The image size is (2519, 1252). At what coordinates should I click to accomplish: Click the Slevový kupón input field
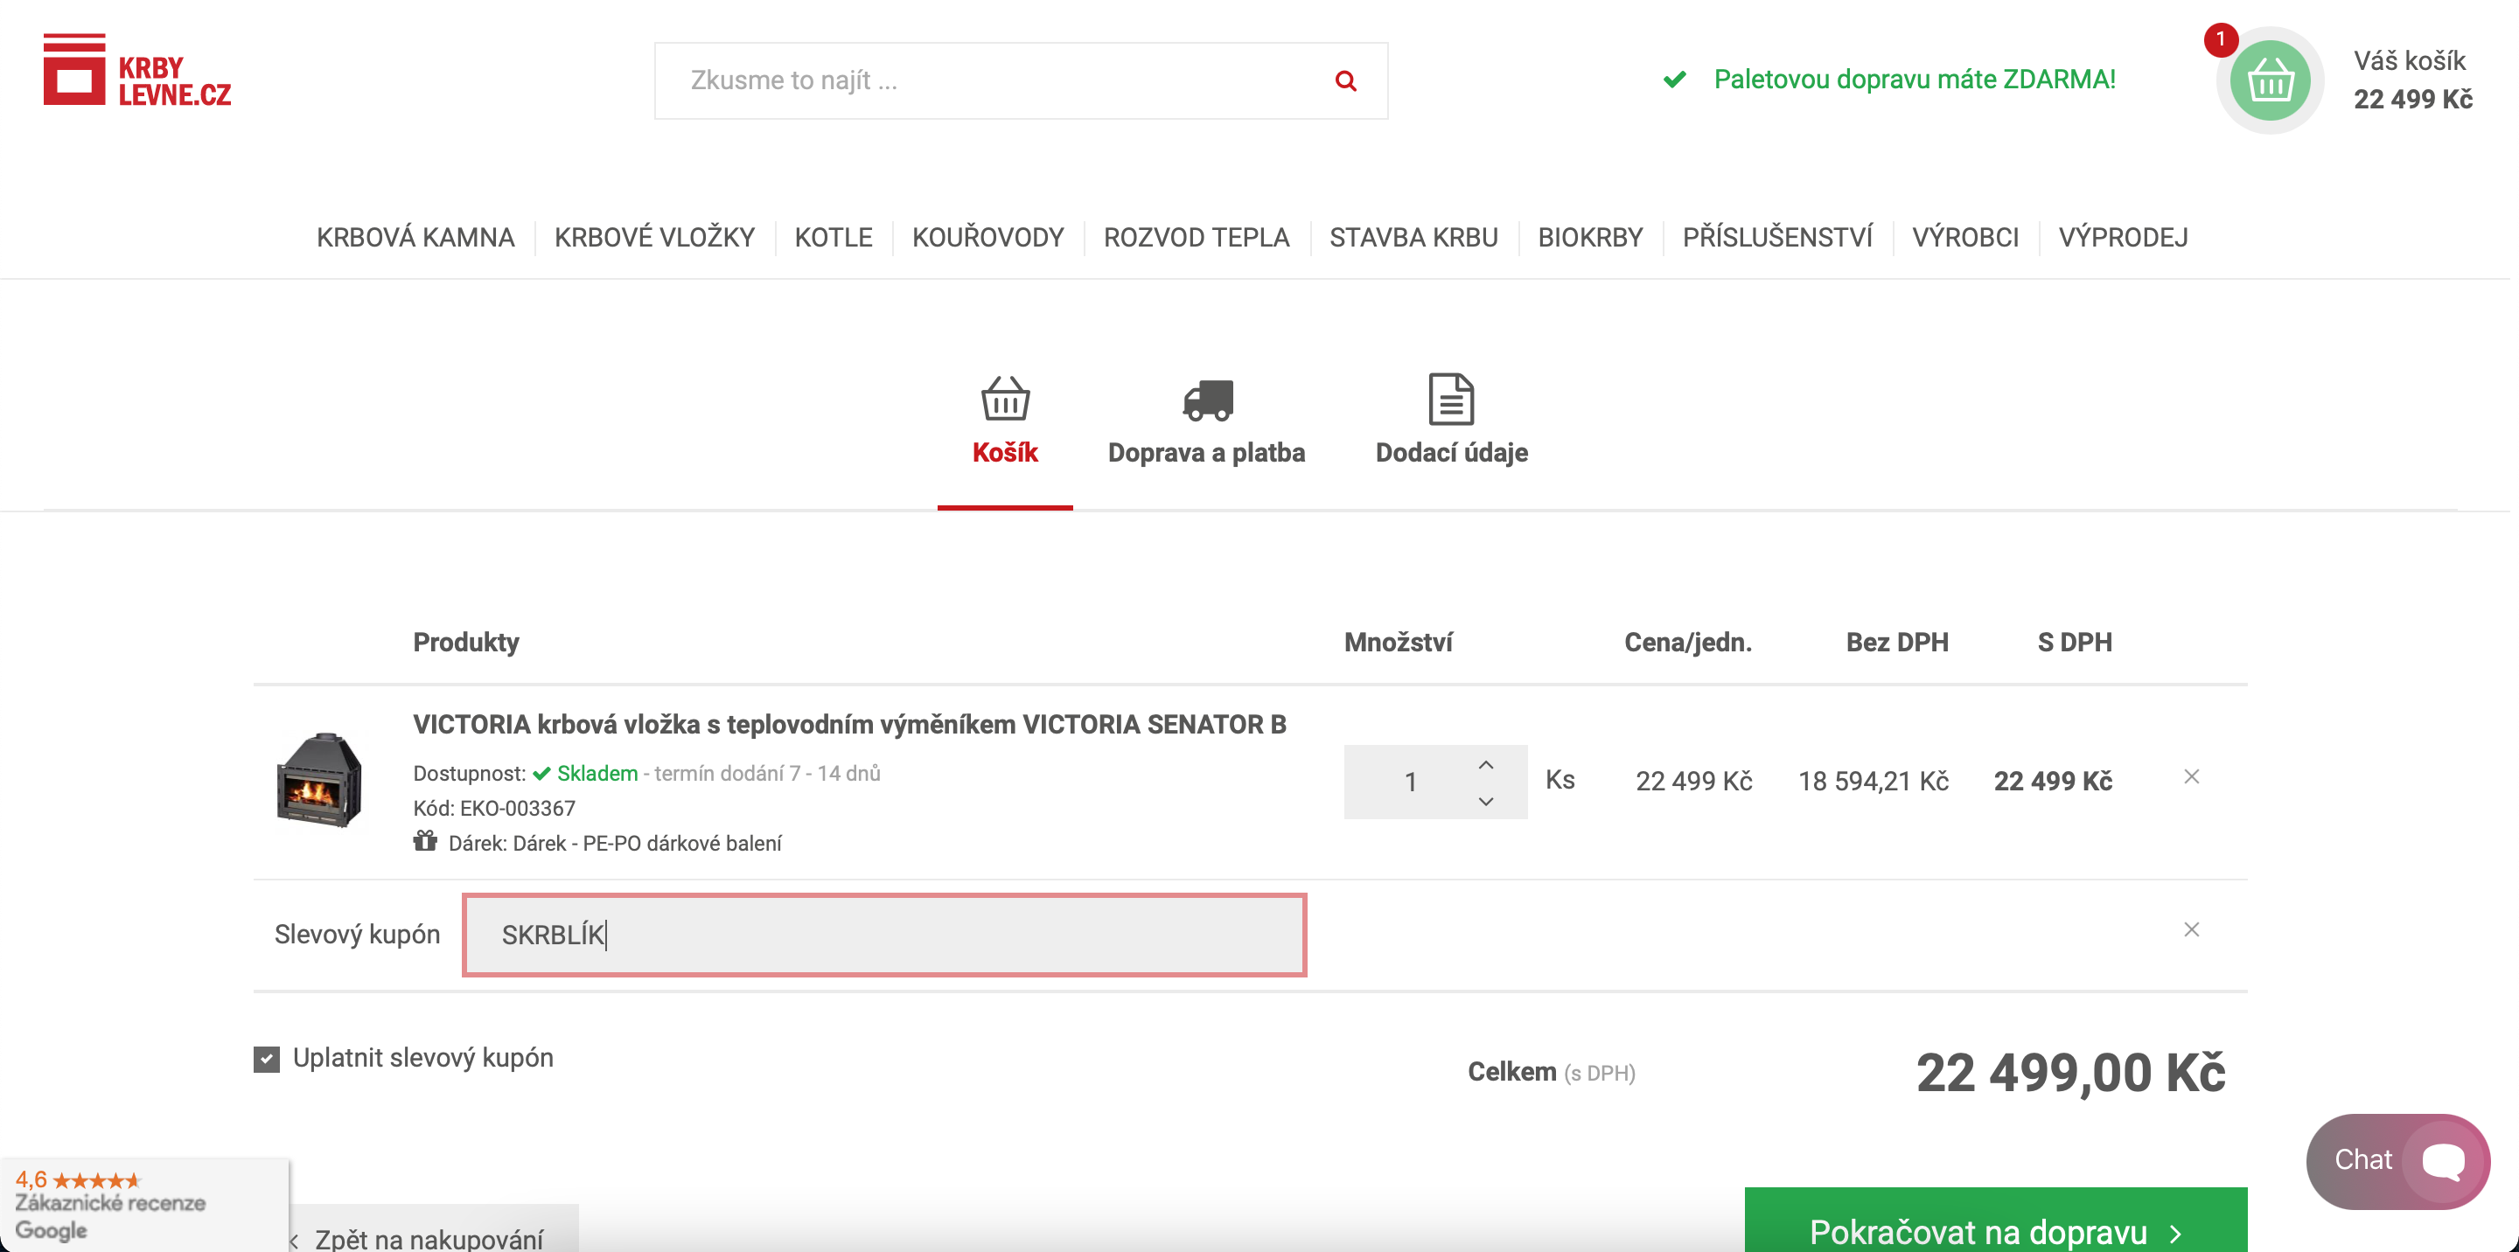(884, 936)
